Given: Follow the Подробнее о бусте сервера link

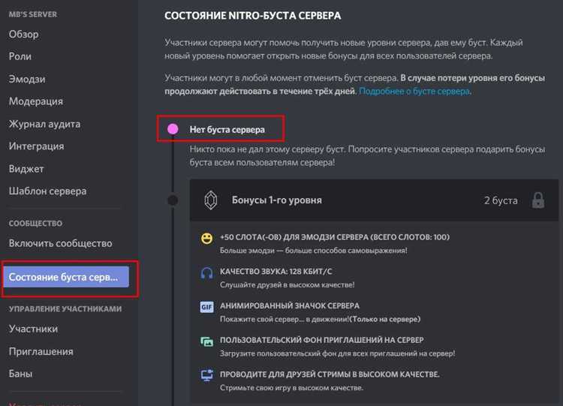Looking at the screenshot, I should [x=414, y=92].
